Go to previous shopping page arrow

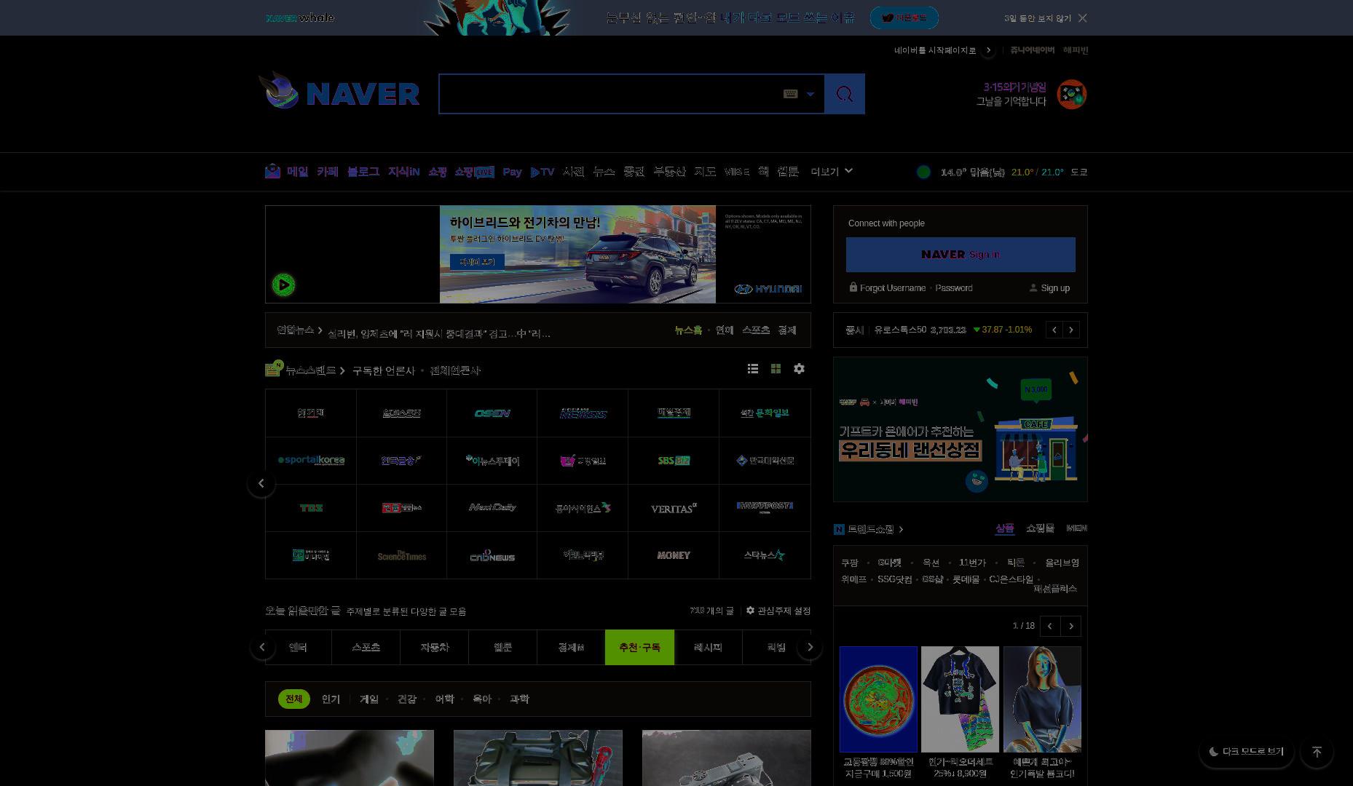(1050, 626)
